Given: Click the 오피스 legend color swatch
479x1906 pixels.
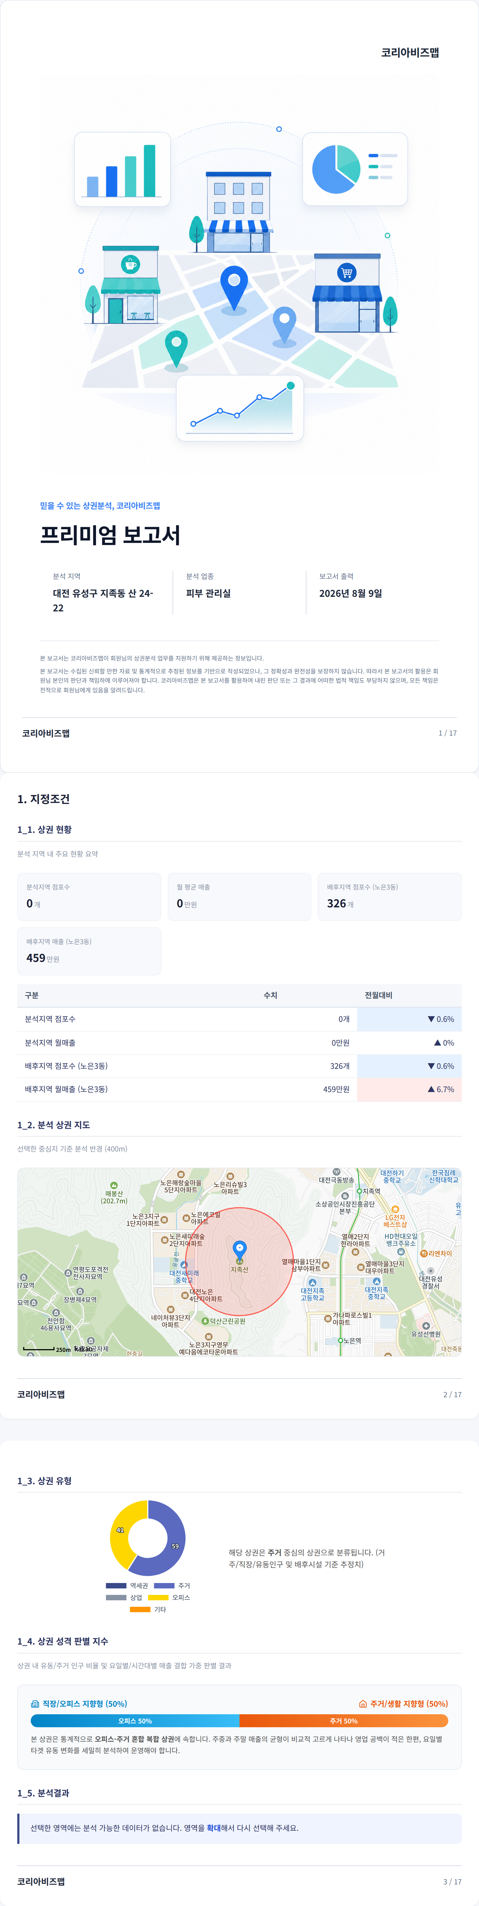Looking at the screenshot, I should coord(158,1597).
